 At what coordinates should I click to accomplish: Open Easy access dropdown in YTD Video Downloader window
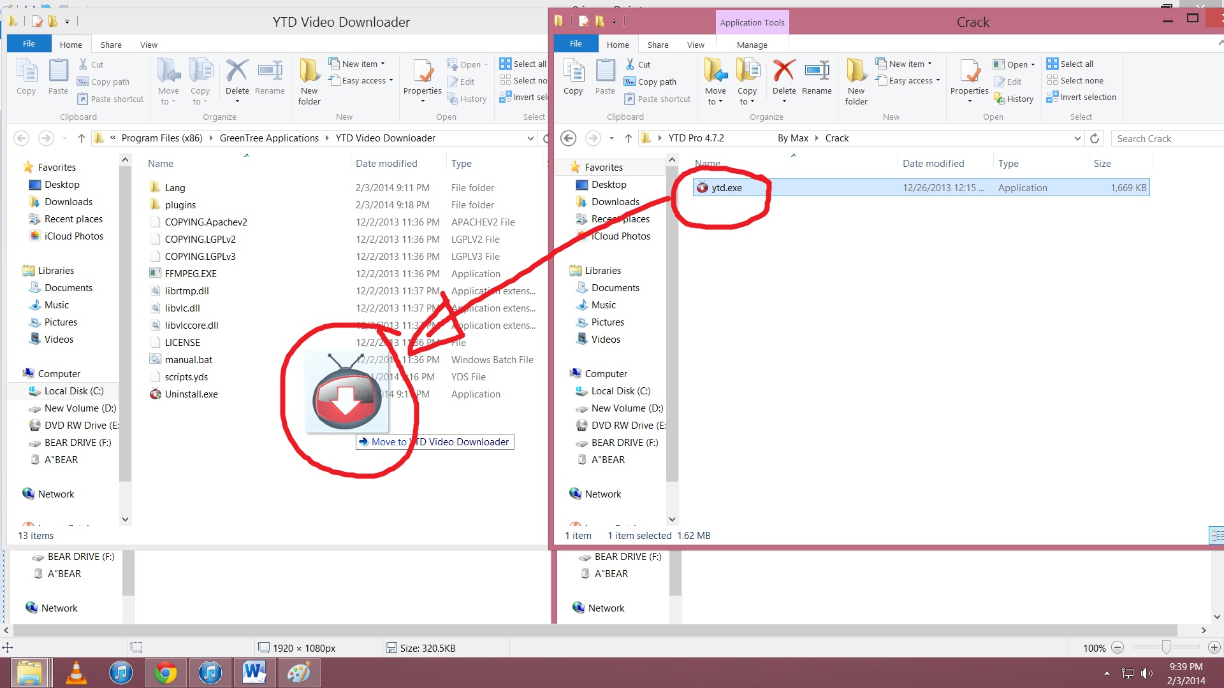(361, 80)
